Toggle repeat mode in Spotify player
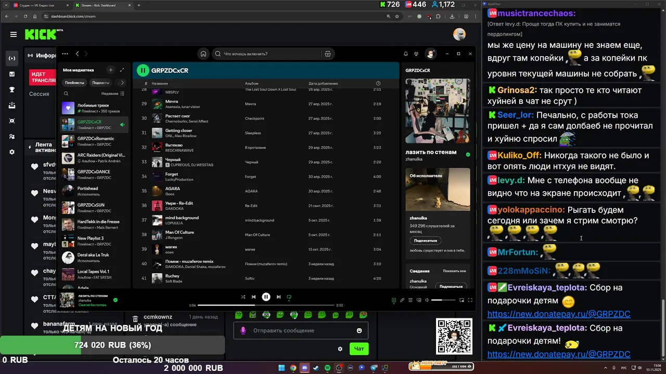666x374 pixels. tap(289, 297)
